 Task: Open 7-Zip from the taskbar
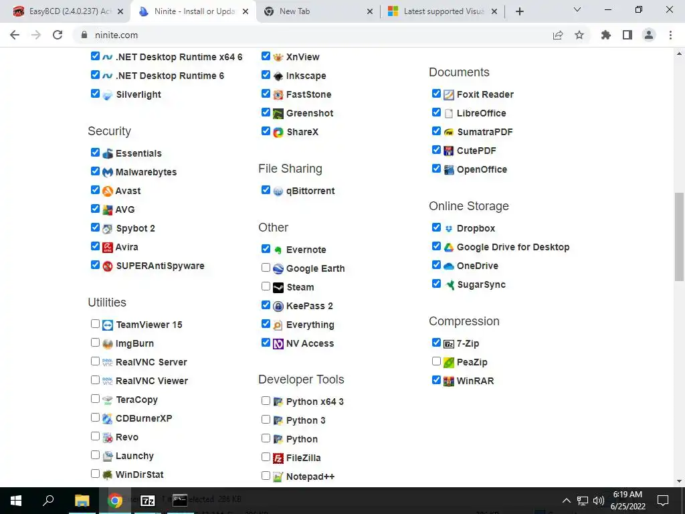148,501
